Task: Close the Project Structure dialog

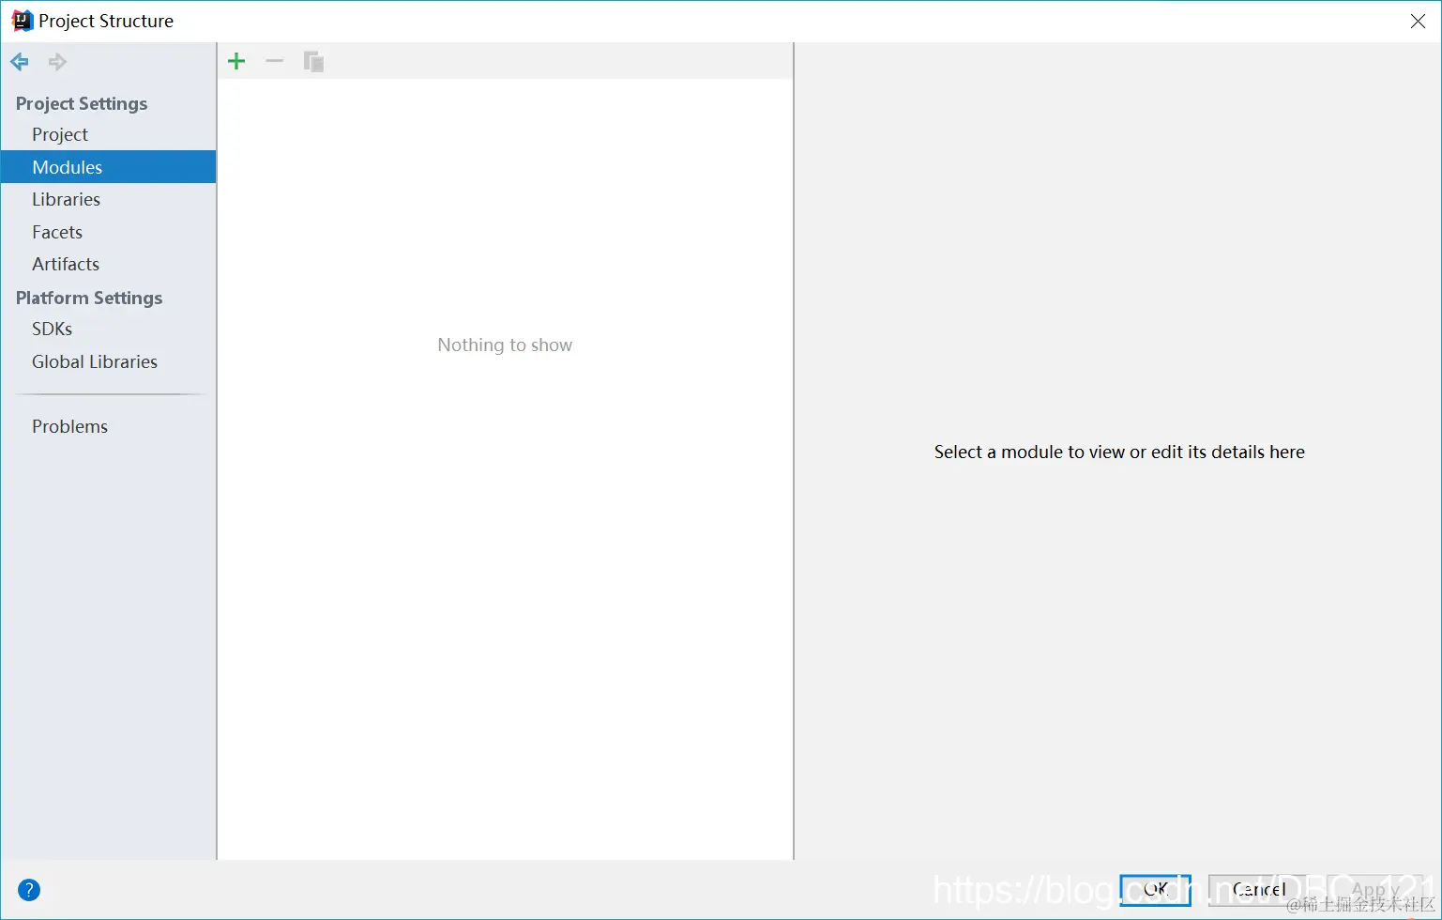Action: click(1418, 22)
